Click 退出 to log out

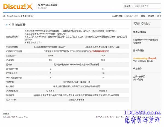159,16
